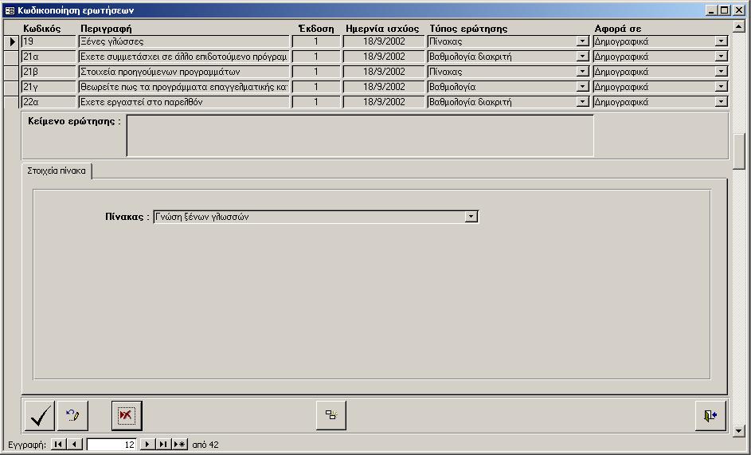Select the row selector for record 21γ
751x455 pixels.
click(12, 87)
